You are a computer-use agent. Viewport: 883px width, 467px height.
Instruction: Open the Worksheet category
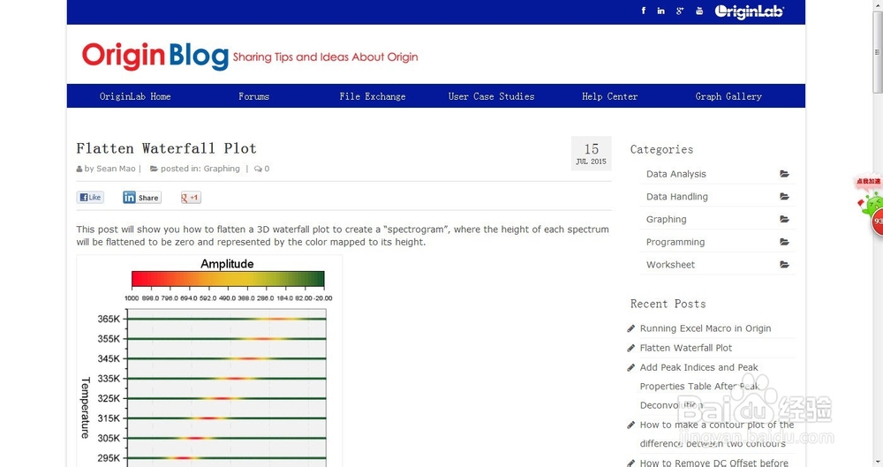(670, 264)
